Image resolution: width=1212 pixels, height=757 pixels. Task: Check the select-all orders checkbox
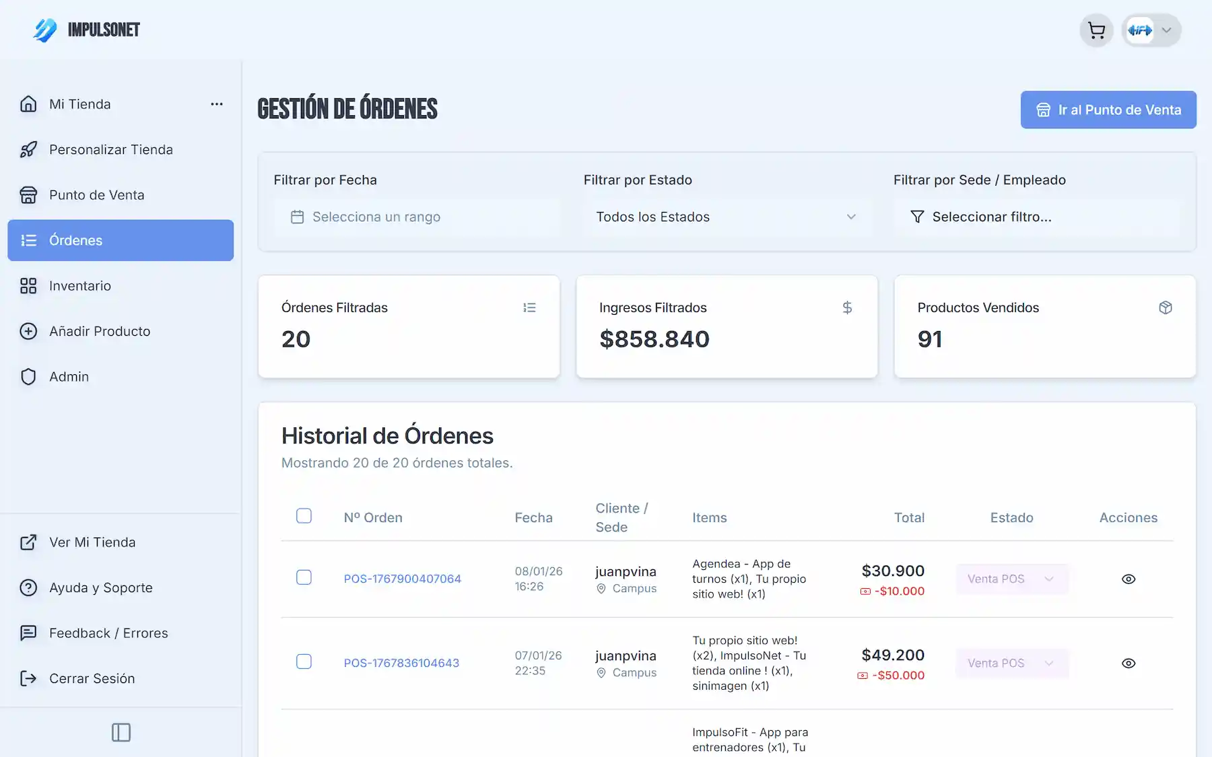304,515
